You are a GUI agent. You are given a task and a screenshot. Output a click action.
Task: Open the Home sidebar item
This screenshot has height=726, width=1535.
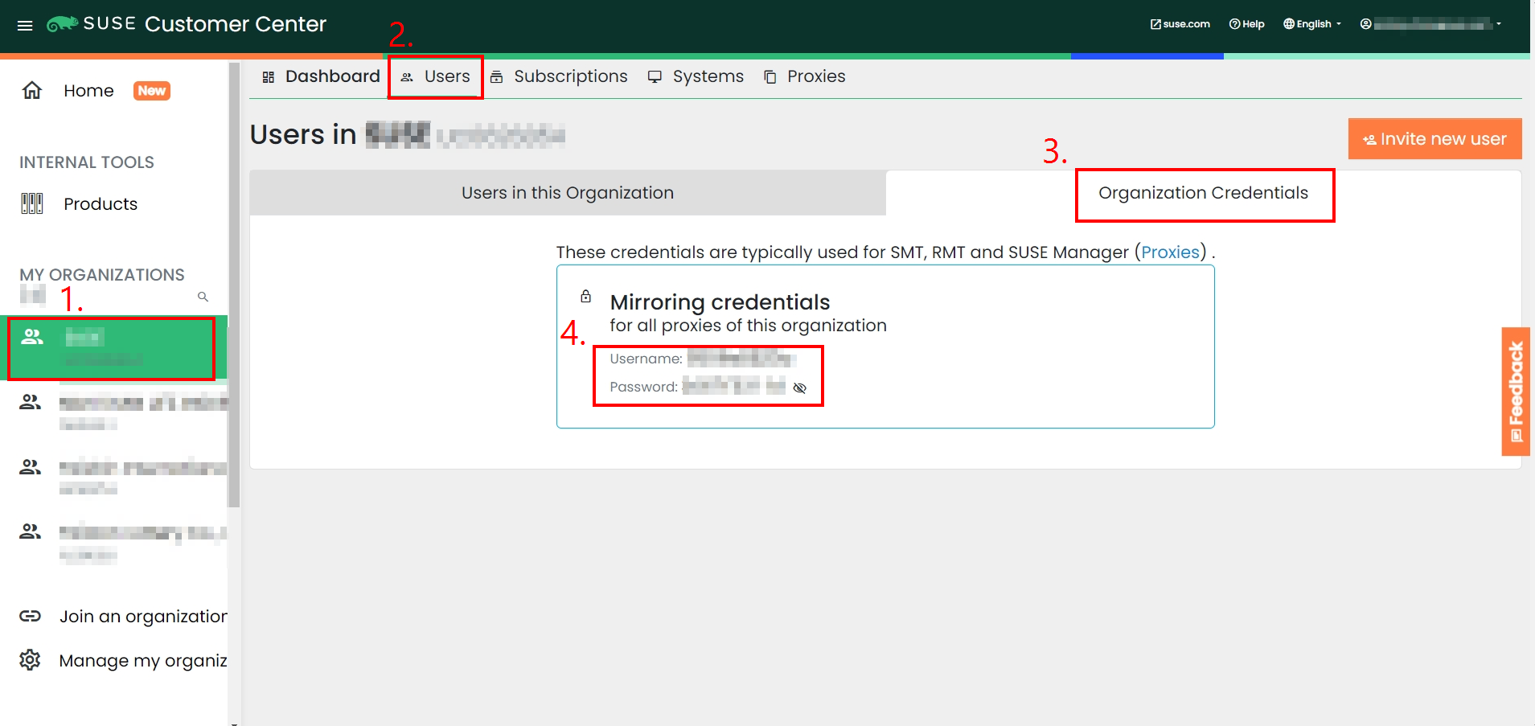(88, 91)
